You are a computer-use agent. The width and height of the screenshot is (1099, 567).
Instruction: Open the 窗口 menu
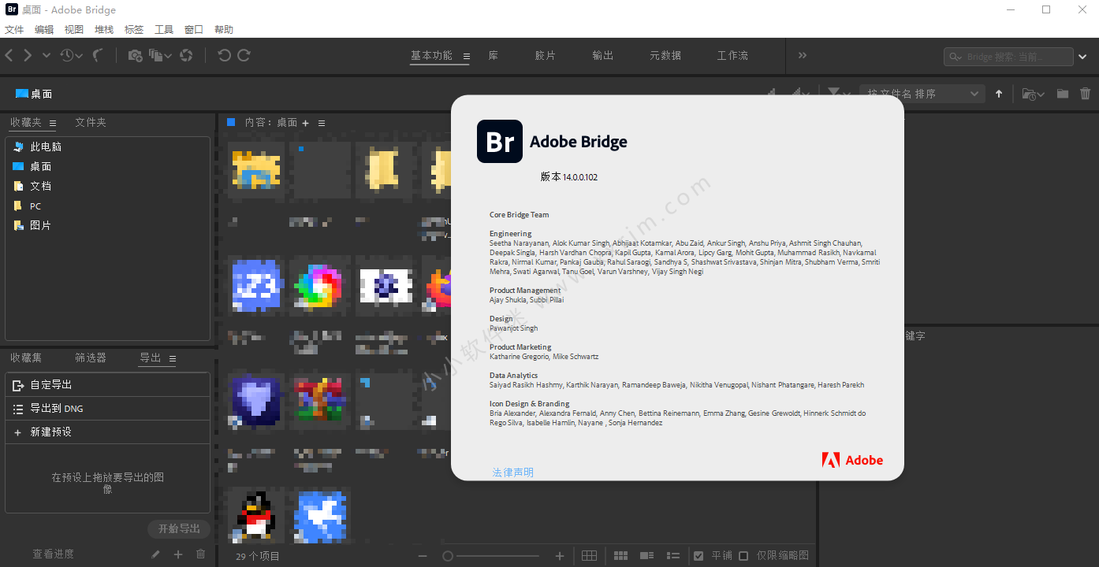coord(194,30)
